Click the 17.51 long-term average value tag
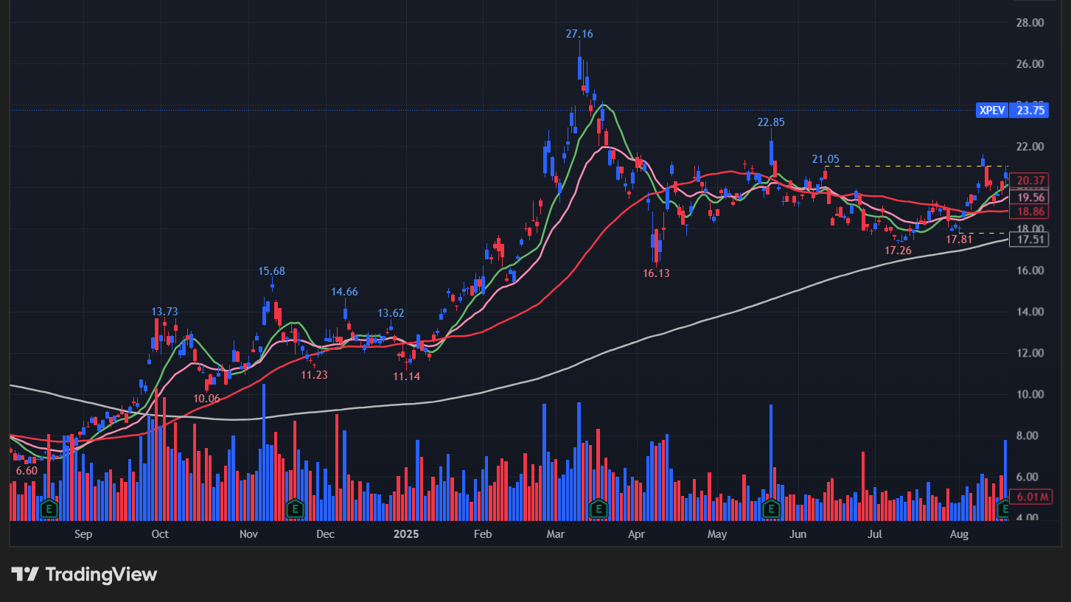This screenshot has width=1071, height=602. [x=1030, y=239]
